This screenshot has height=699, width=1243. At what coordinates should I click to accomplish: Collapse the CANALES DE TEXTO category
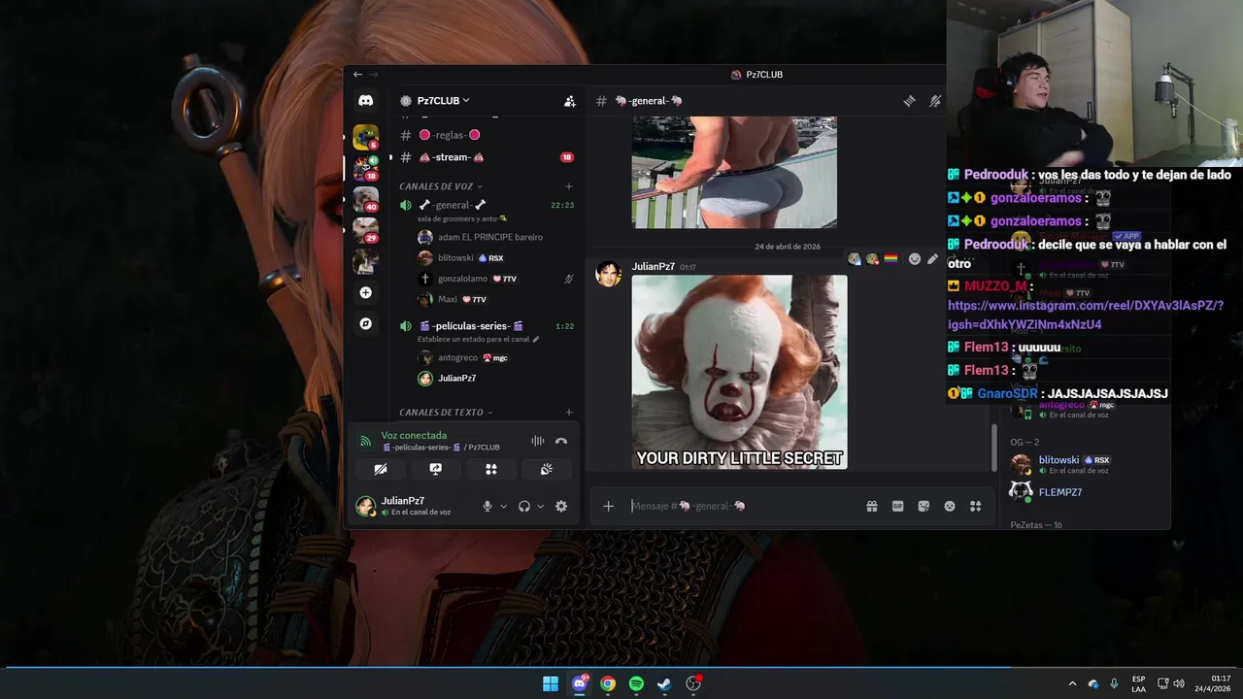coord(446,413)
